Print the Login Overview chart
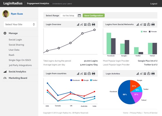The width and height of the screenshot is (162, 116). tap(93, 24)
